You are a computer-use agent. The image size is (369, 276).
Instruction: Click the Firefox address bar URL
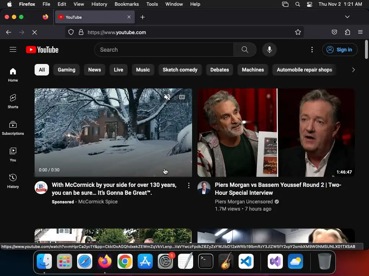pyautogui.click(x=117, y=32)
